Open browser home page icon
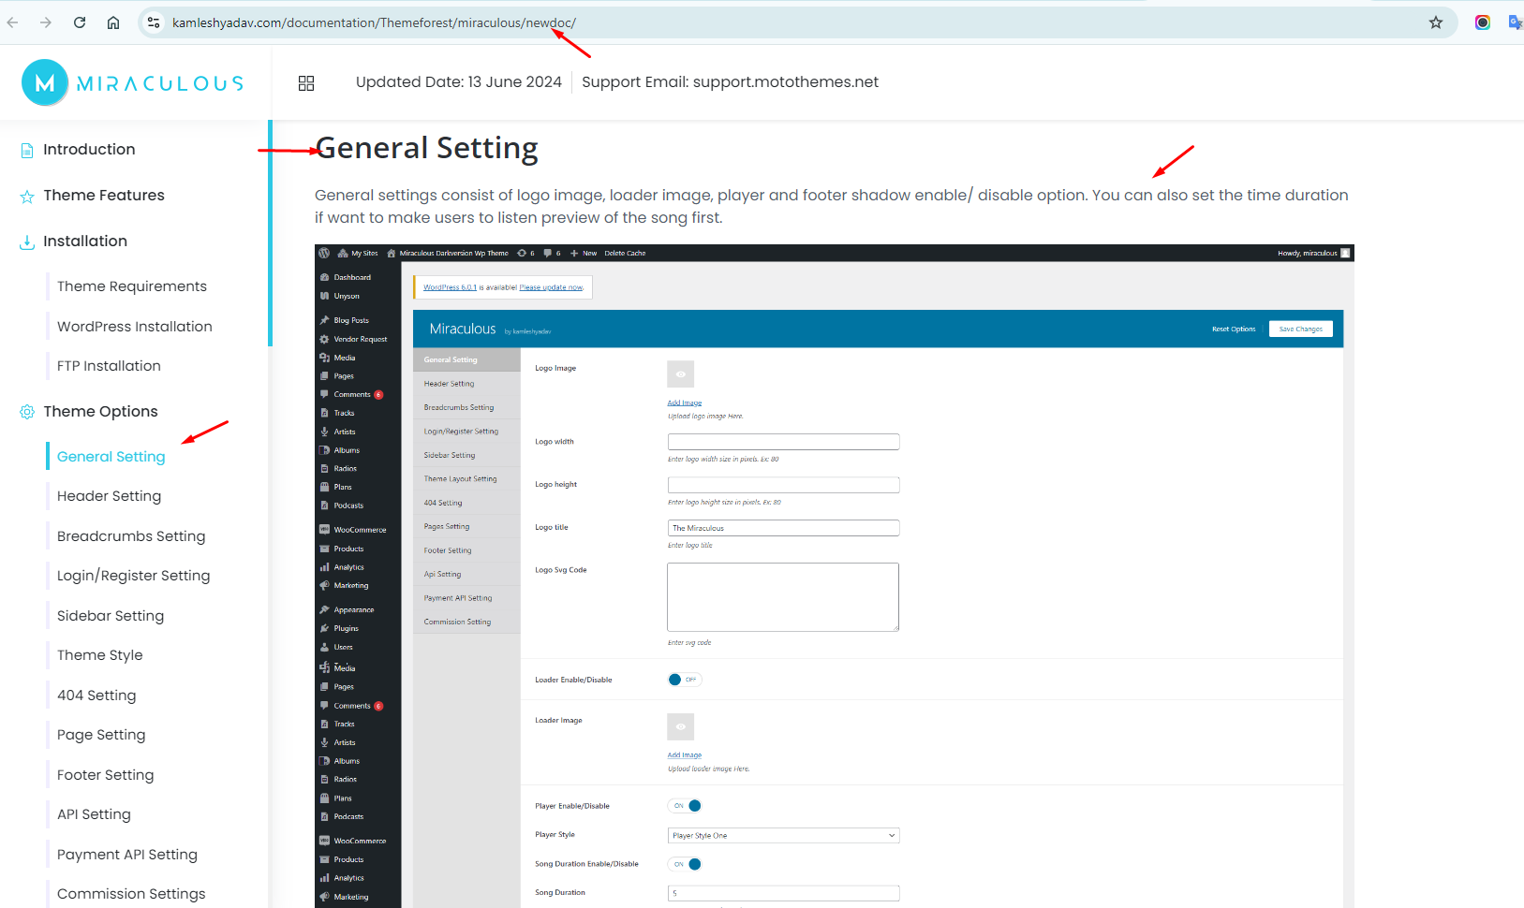Image resolution: width=1524 pixels, height=908 pixels. [x=113, y=22]
